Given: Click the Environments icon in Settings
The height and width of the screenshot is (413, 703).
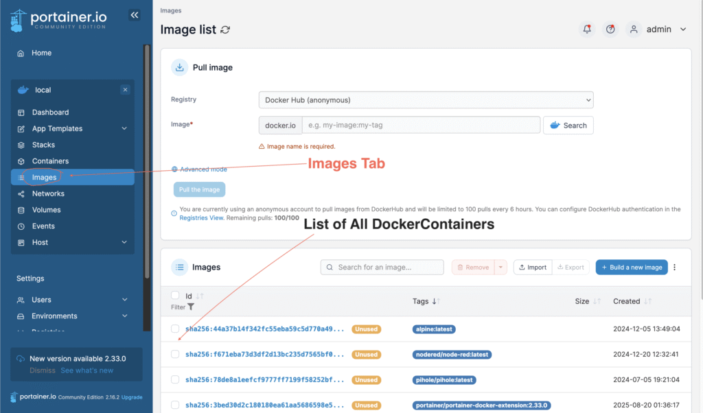Looking at the screenshot, I should point(21,316).
